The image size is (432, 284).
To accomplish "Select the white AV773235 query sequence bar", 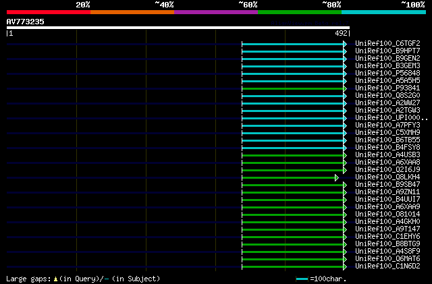I will (x=178, y=28).
